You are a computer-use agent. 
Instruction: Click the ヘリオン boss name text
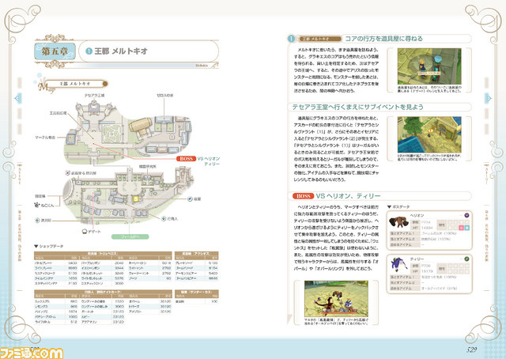[x=417, y=215]
